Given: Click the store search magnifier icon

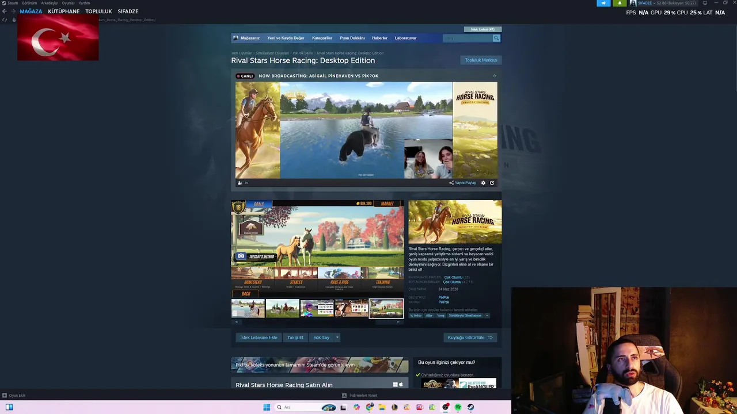Looking at the screenshot, I should 496,38.
